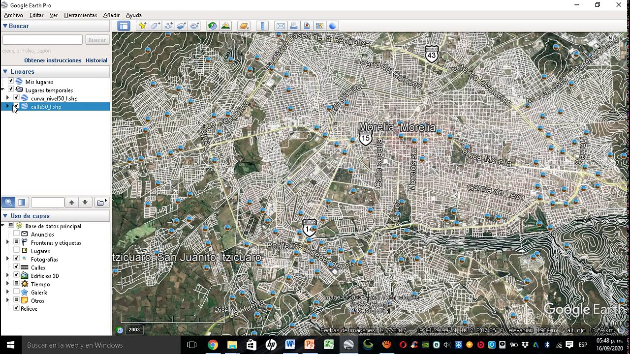Add an image overlay from the toolbar
Image resolution: width=630 pixels, height=354 pixels.
[x=181, y=26]
